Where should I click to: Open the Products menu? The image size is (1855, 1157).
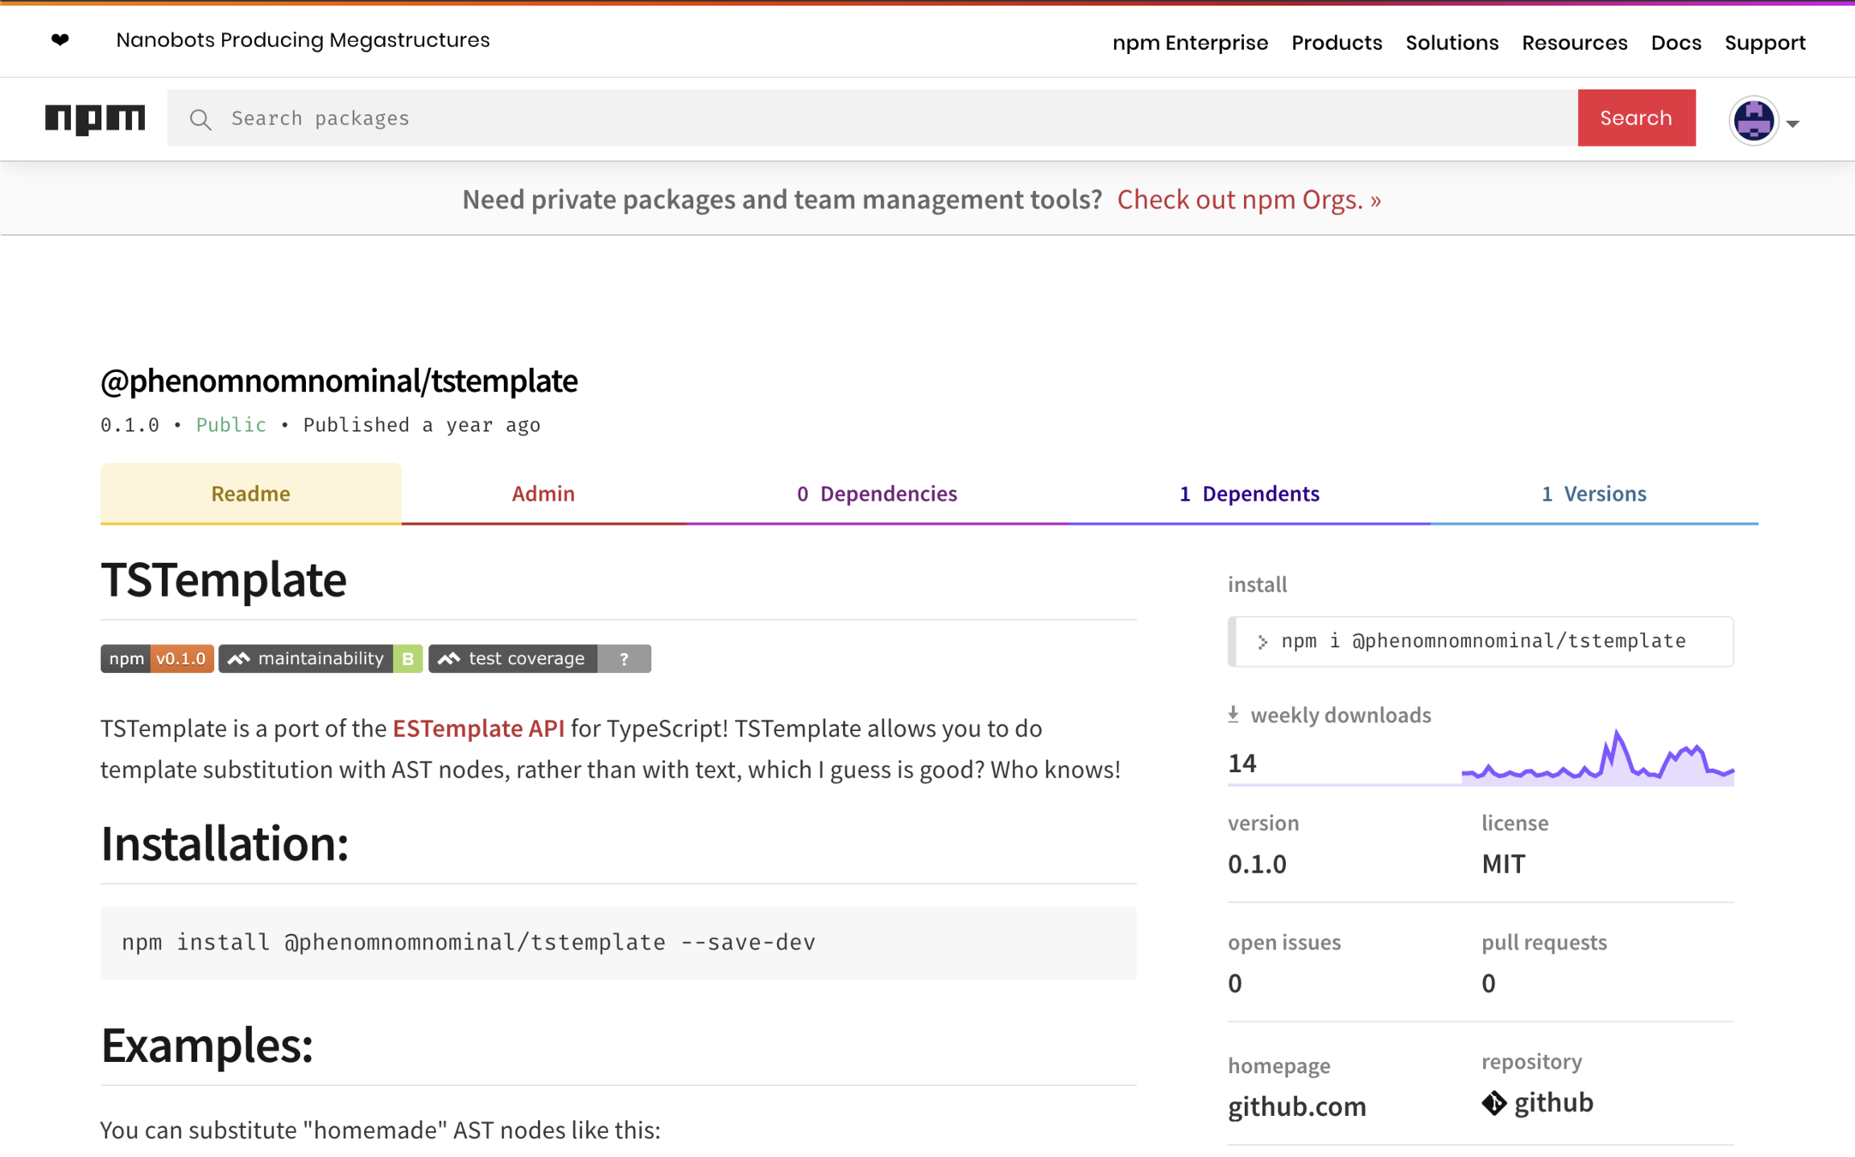[1337, 43]
